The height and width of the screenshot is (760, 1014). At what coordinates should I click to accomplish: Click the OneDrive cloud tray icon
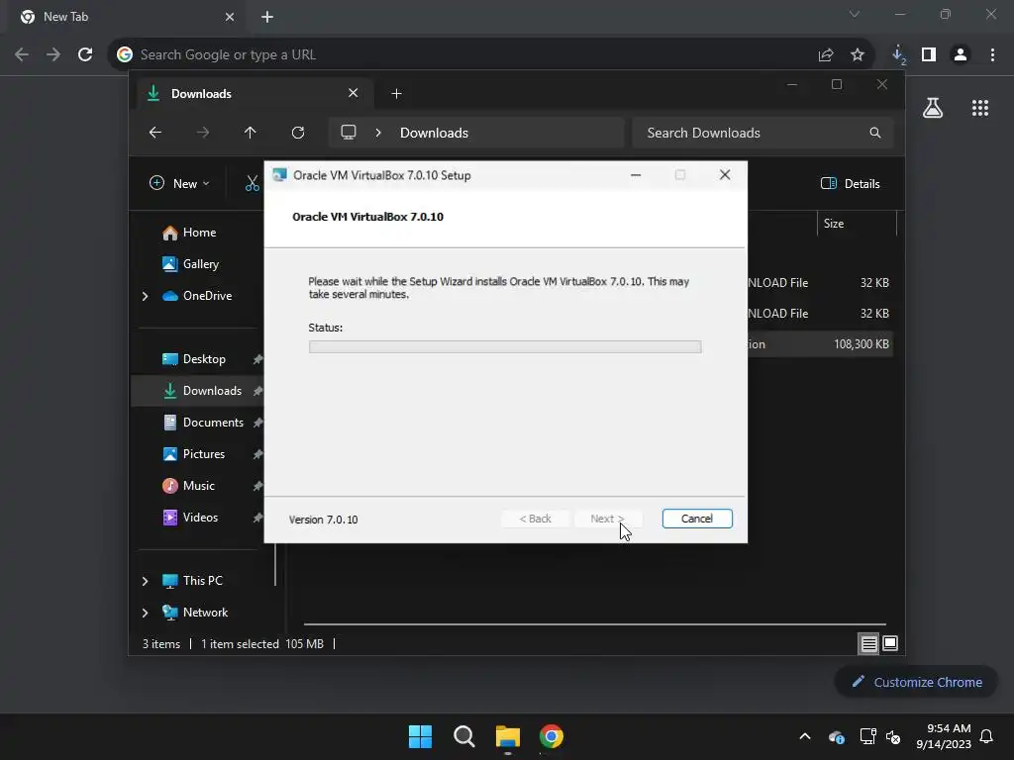point(836,736)
